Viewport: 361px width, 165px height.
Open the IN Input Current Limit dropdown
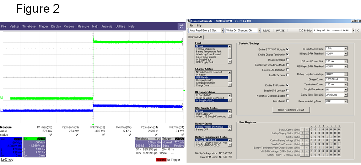click(346, 49)
